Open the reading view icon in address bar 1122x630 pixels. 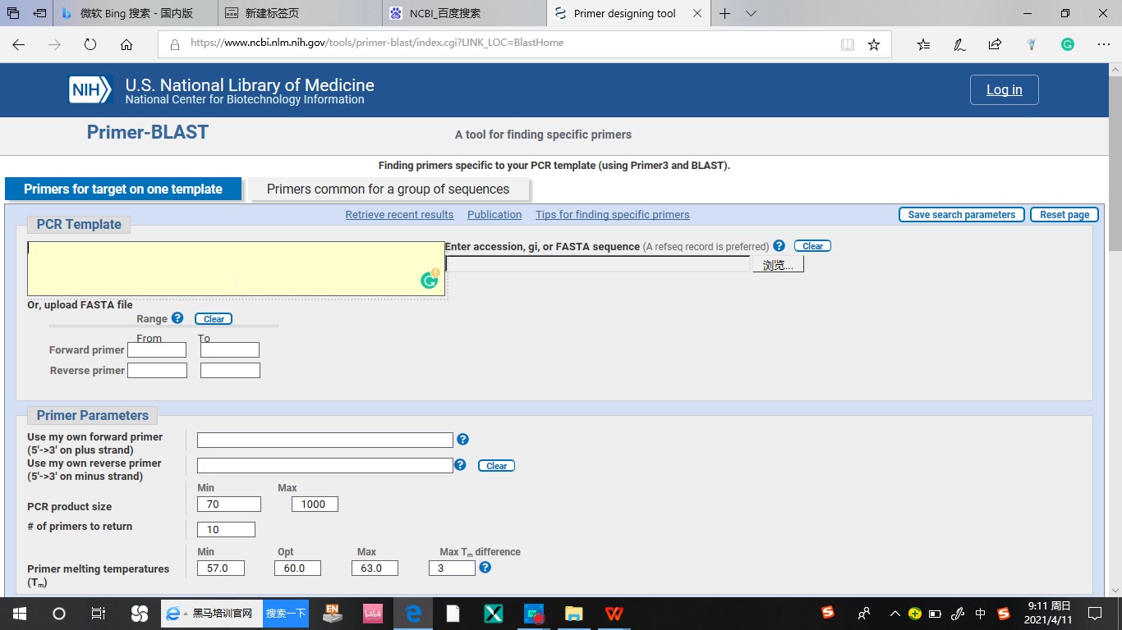coord(848,44)
